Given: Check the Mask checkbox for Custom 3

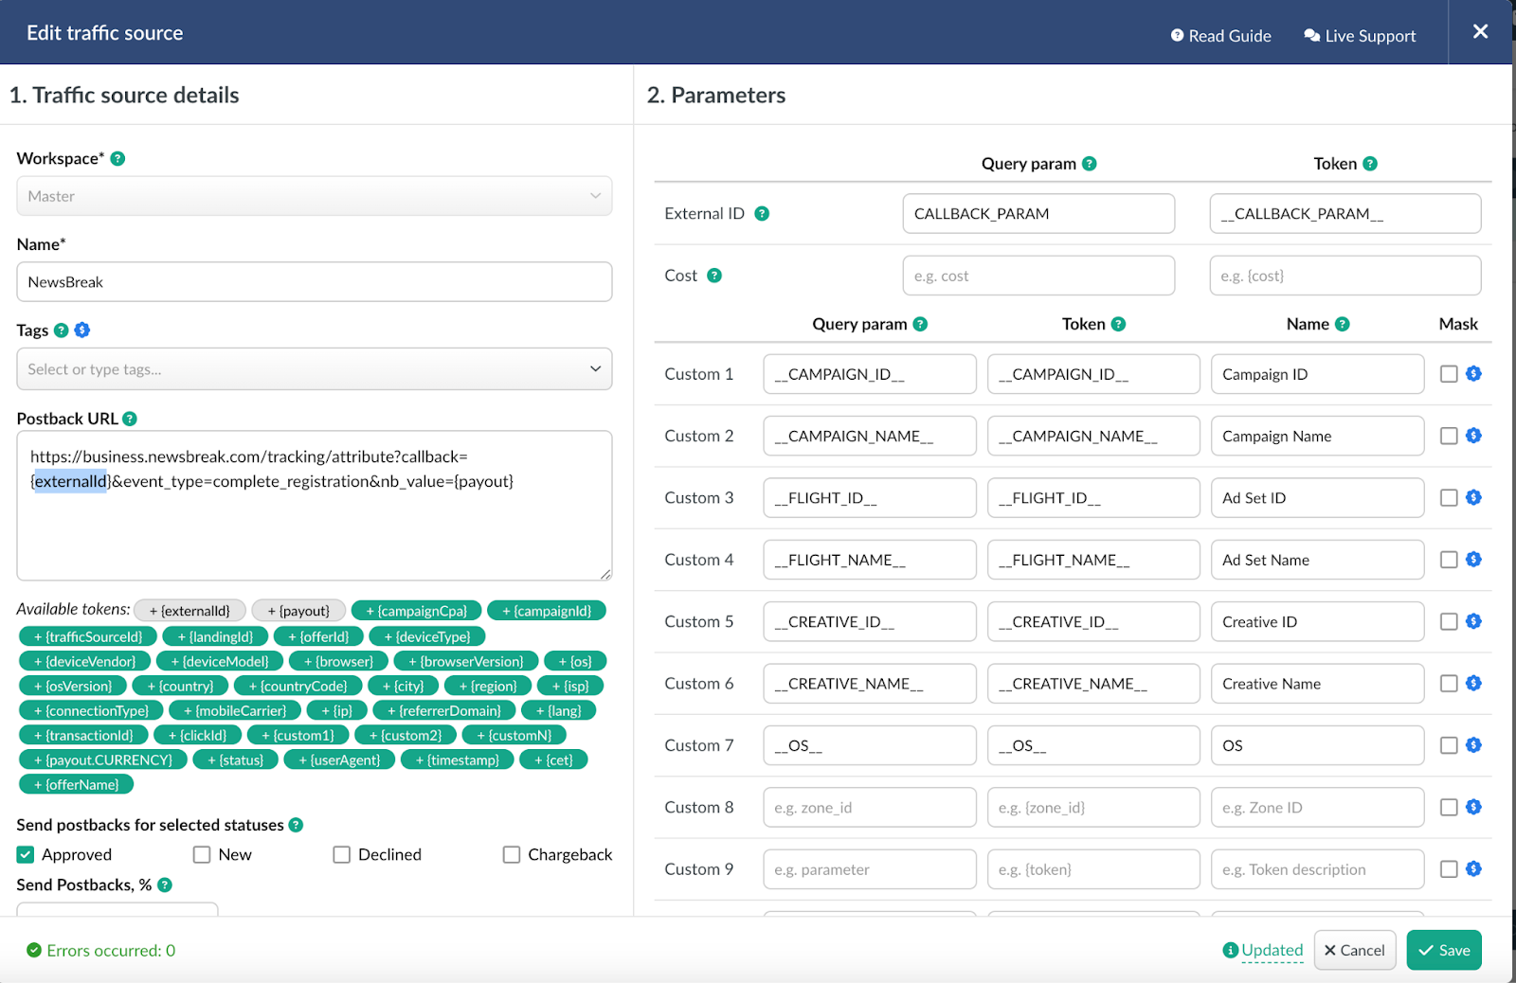Looking at the screenshot, I should (x=1448, y=498).
